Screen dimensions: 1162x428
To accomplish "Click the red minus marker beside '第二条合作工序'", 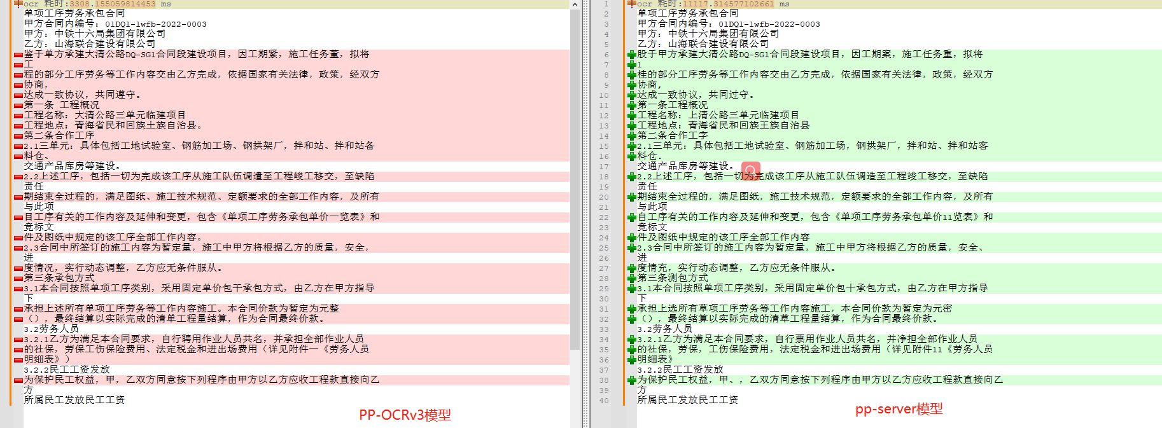I will (x=18, y=136).
